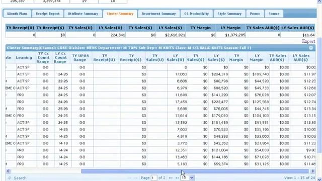Click the Search button in footer
This screenshot has height=181, width=322.
20,178
